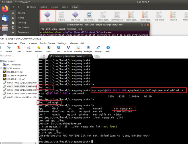Open the Files app in the dock
188x144 pixels.
pos(5,28)
